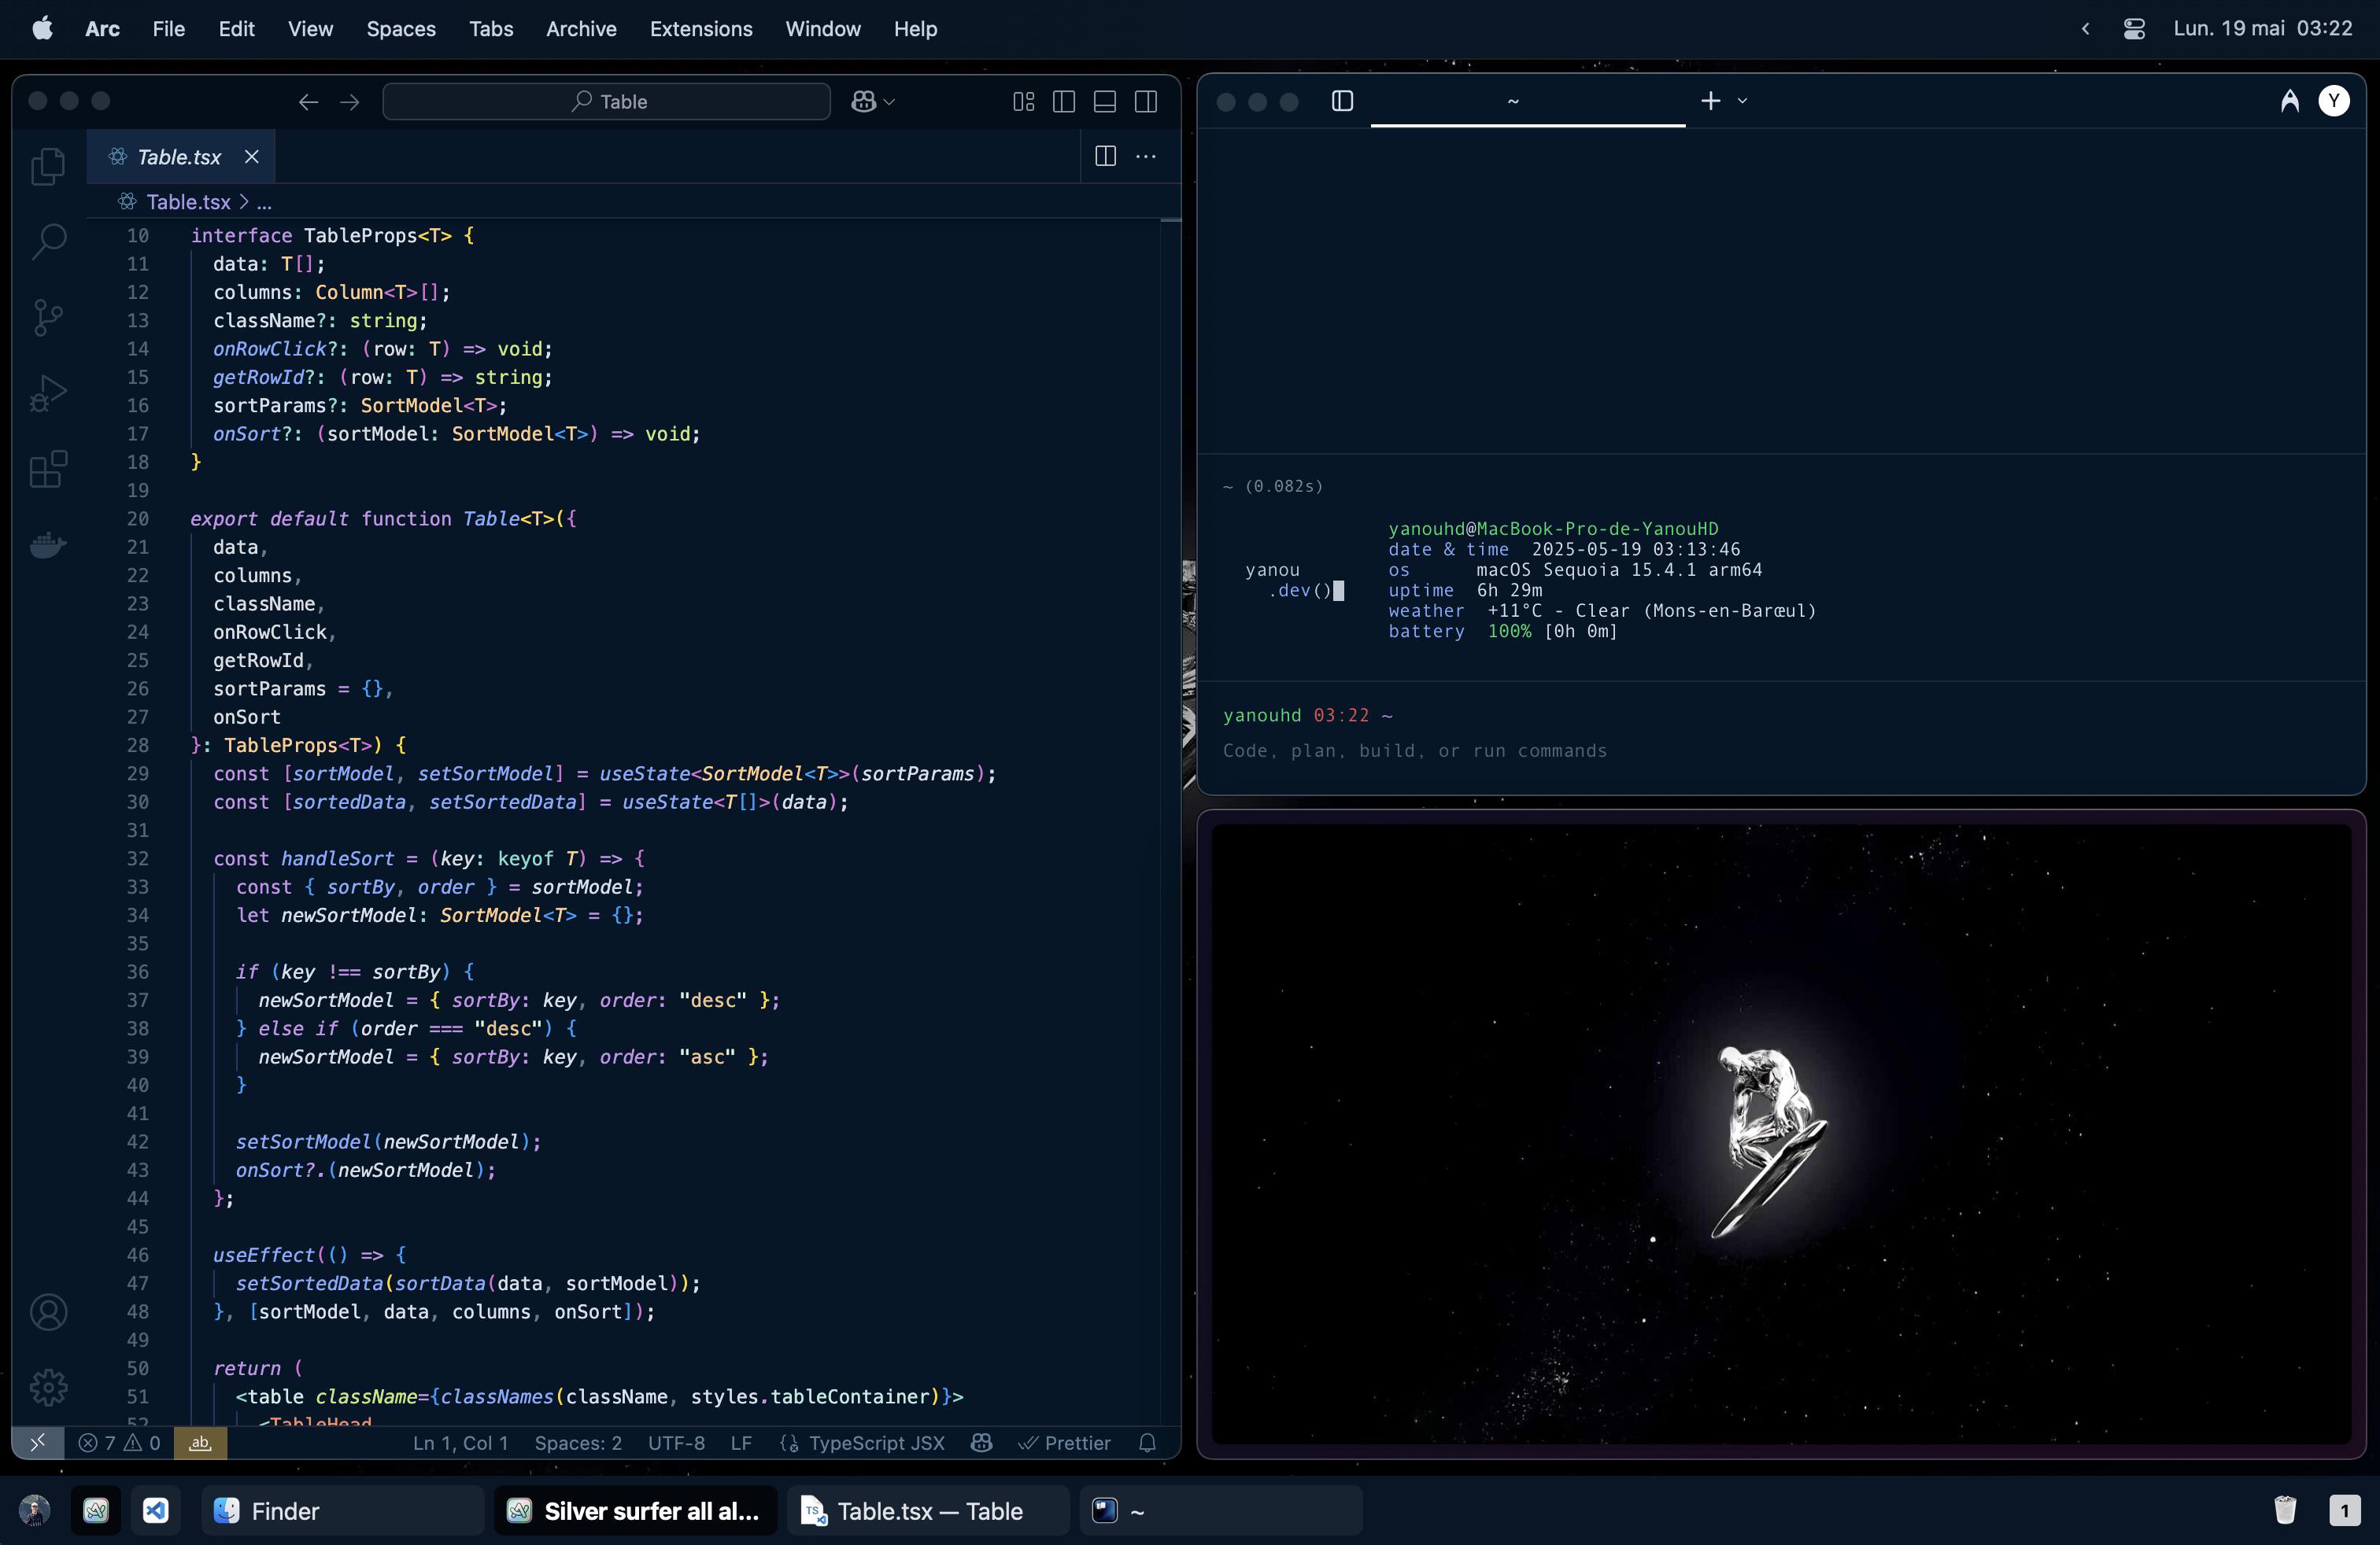Go back in VS Code navigation
Screen dimensions: 2380x1545
(x=308, y=101)
